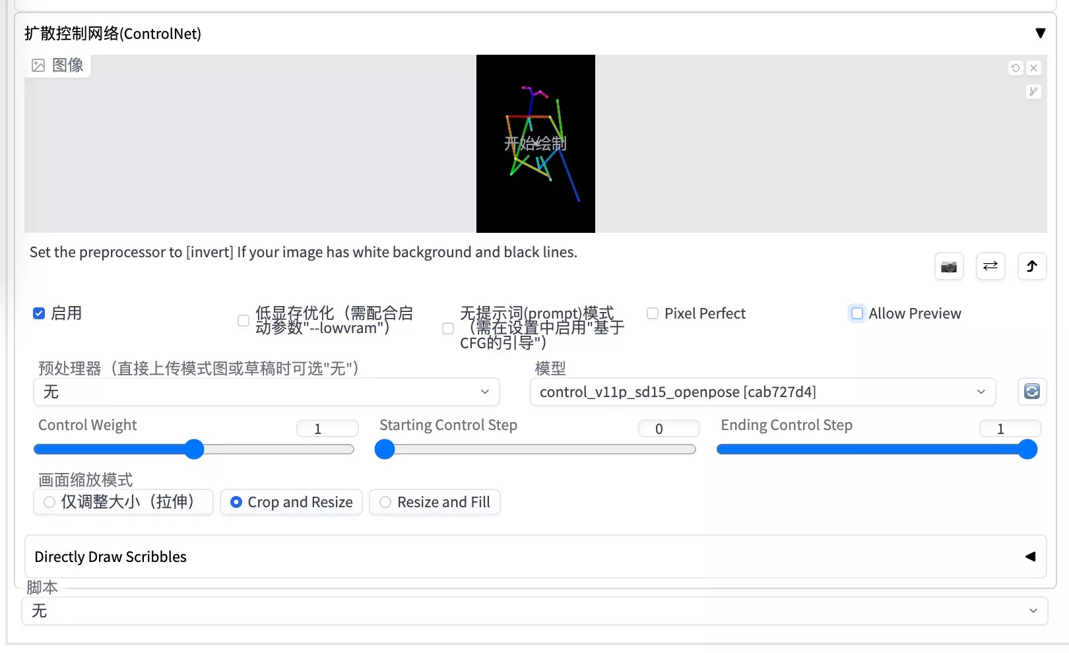The image size is (1069, 653).
Task: Reset the uploaded pose image with undo icon
Action: pos(1016,68)
